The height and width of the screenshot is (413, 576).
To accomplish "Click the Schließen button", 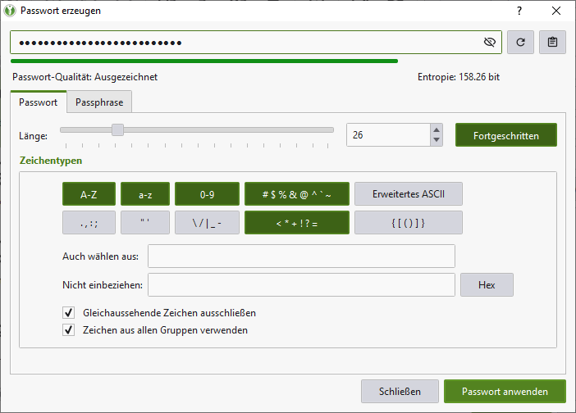I will click(x=400, y=392).
